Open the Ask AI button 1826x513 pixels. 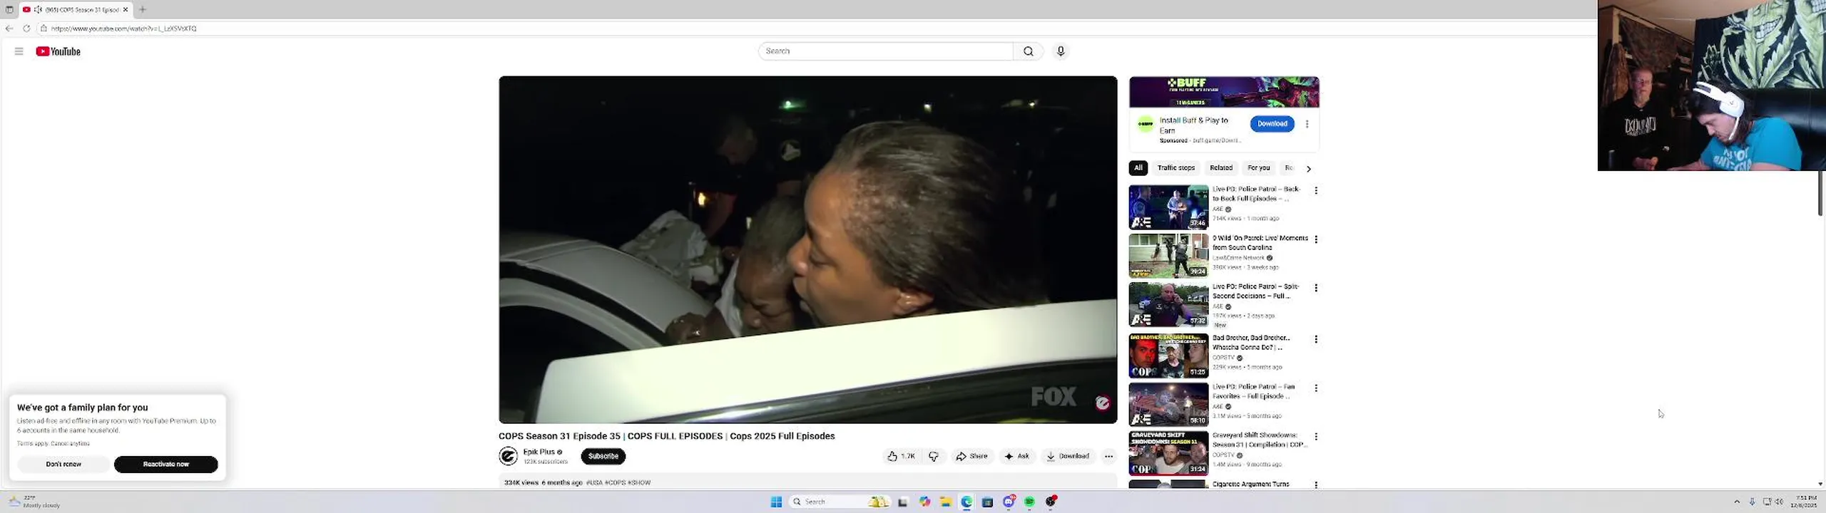1017,456
